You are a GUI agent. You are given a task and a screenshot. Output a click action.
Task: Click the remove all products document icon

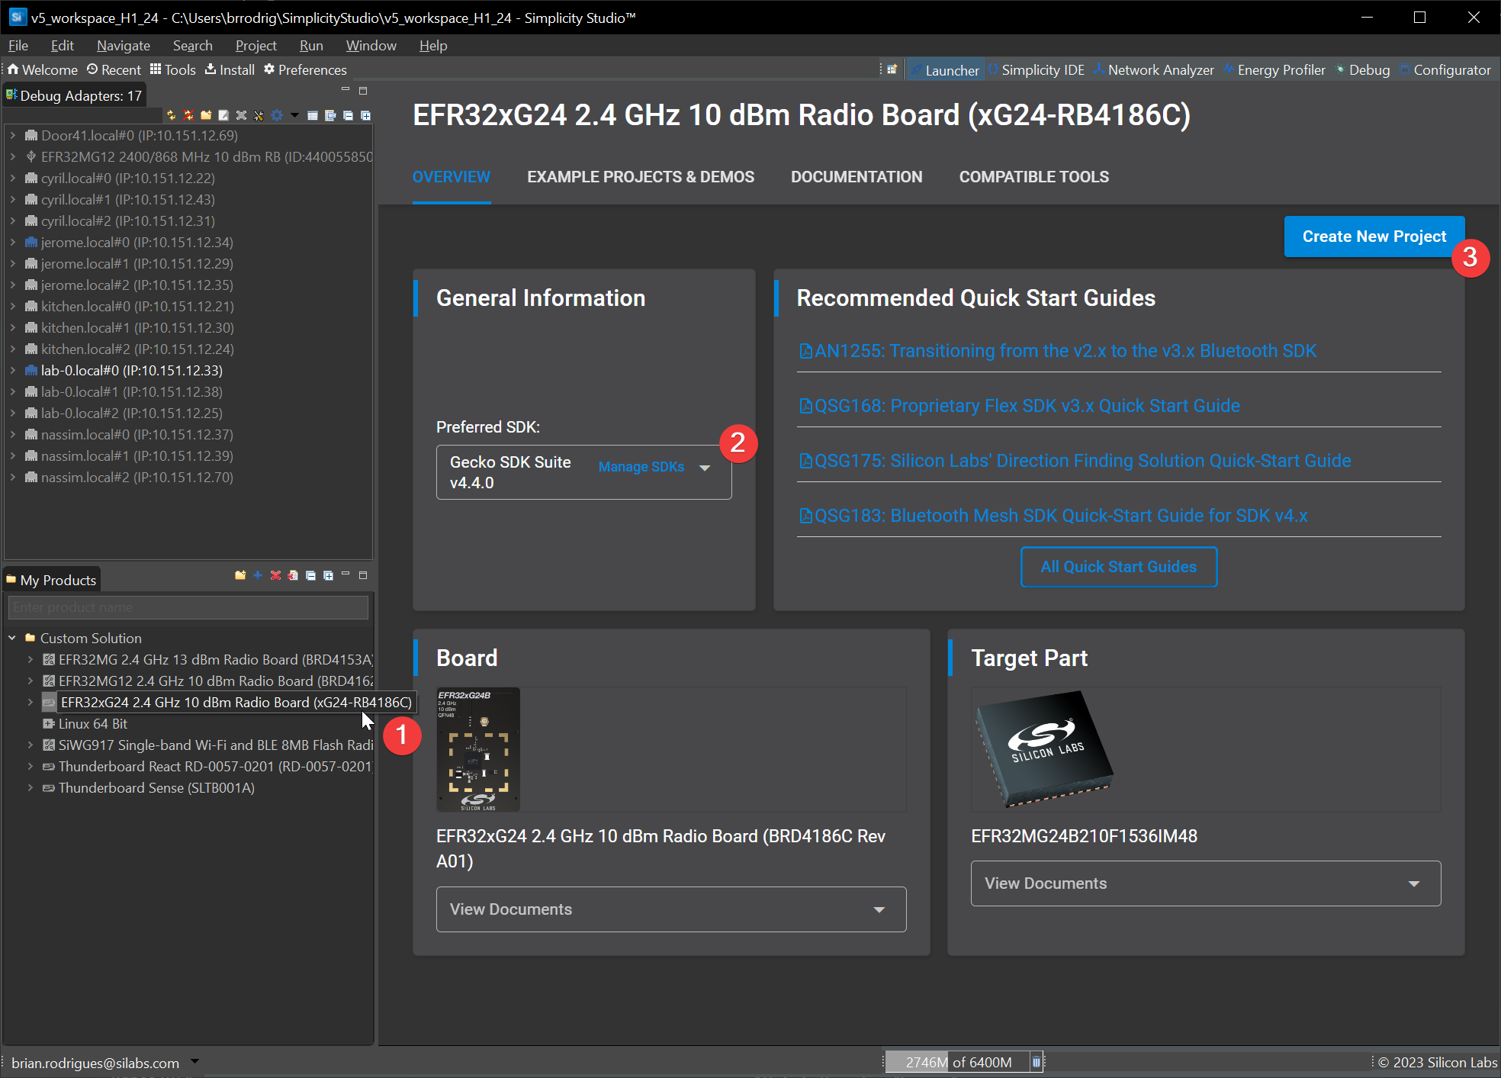[x=293, y=575]
